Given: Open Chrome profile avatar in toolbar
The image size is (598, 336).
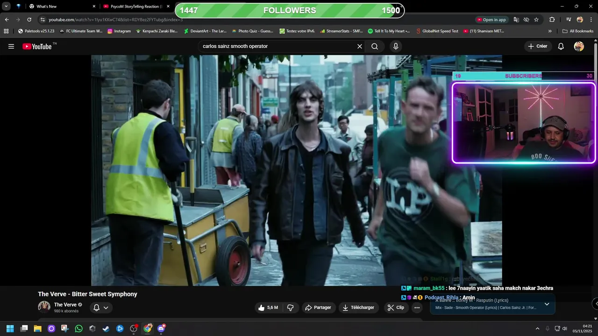Looking at the screenshot, I should (x=580, y=20).
